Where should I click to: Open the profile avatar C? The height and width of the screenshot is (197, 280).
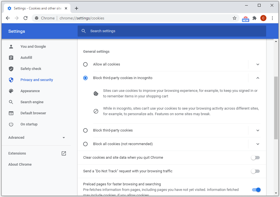coord(263,18)
